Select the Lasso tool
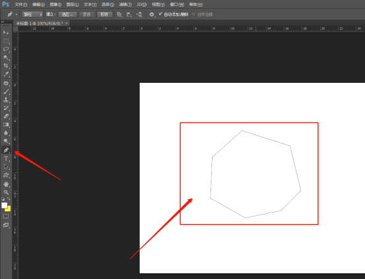This screenshot has height=279, width=365. pyautogui.click(x=6, y=49)
